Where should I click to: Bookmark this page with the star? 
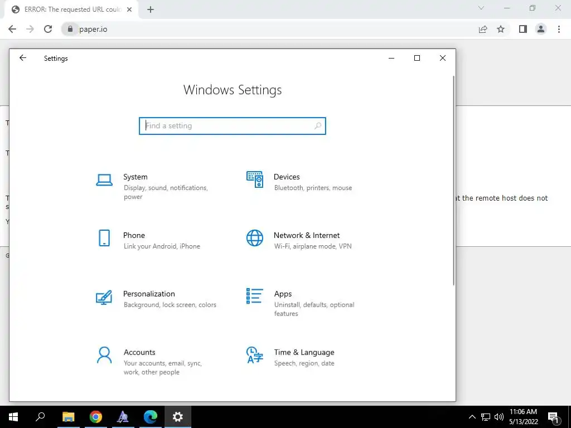coord(501,29)
